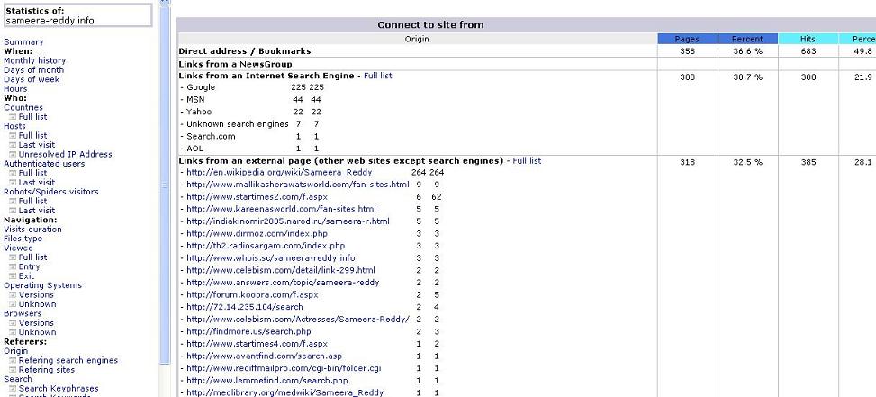This screenshot has width=876, height=397.
Task: Click the icon next to Entry
Action: (13, 266)
